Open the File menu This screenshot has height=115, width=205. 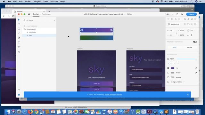tap(15, 1)
